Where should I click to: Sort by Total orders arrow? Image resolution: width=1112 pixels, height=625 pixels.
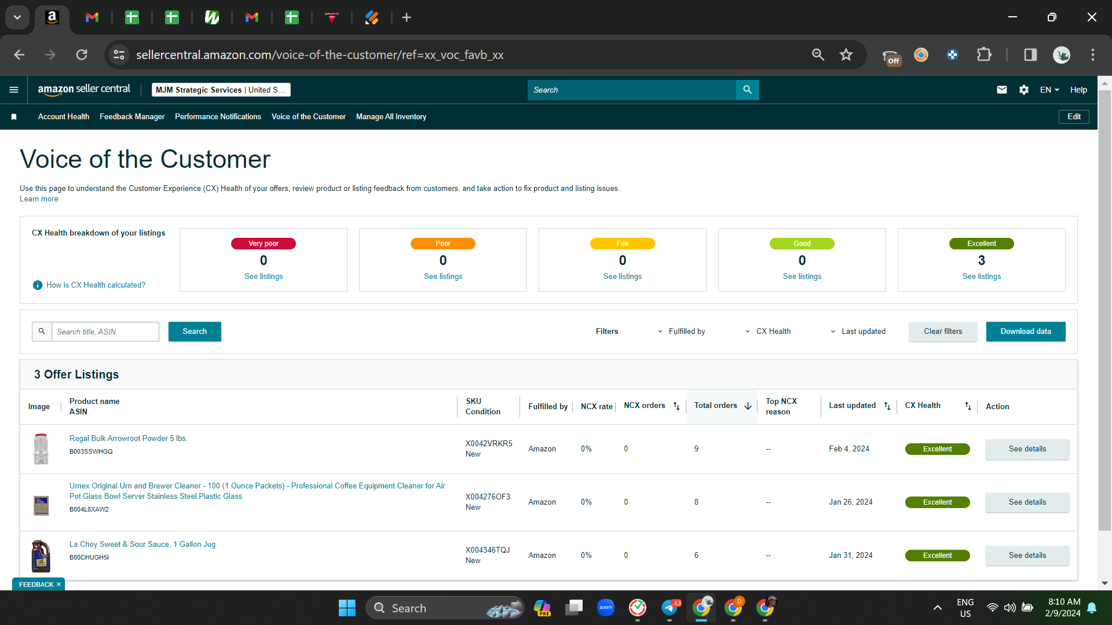[x=748, y=406]
